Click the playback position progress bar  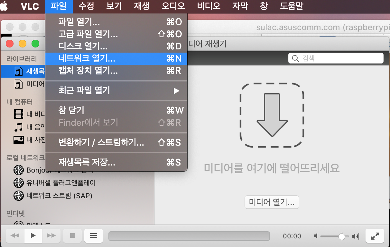click(x=189, y=236)
